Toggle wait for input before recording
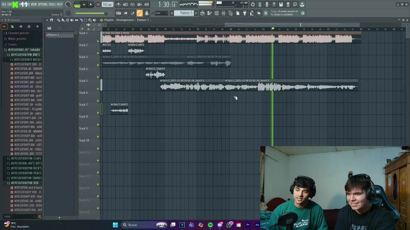Viewport: 410px width, 230px height. [x=126, y=4]
